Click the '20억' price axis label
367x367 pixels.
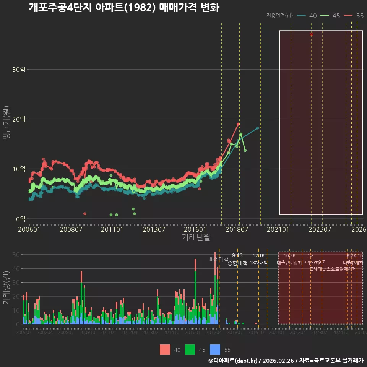coord(19,119)
